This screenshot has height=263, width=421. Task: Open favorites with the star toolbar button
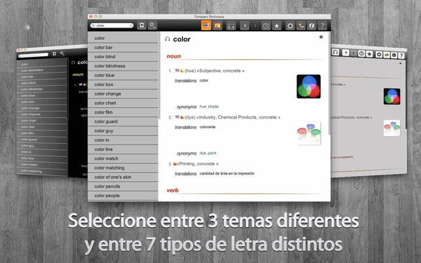click(276, 26)
